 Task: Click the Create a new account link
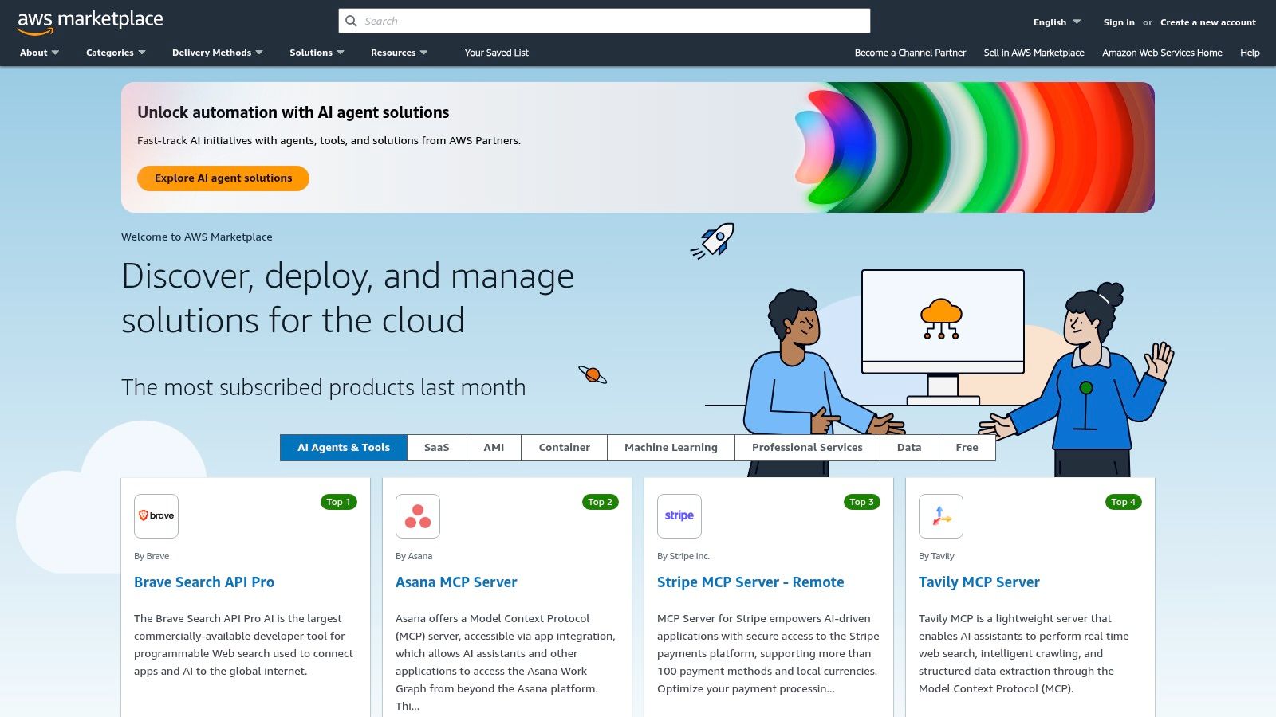point(1207,22)
